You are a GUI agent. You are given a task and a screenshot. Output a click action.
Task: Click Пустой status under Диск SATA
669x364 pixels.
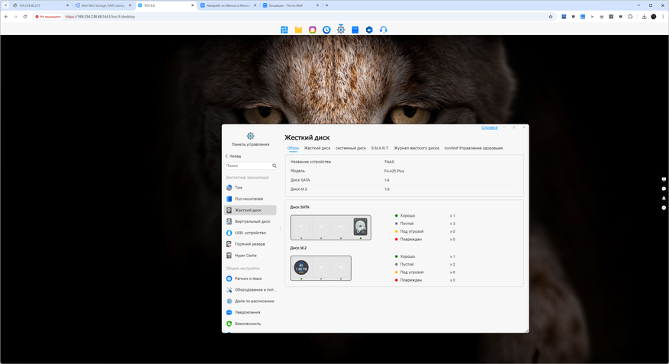(x=407, y=224)
